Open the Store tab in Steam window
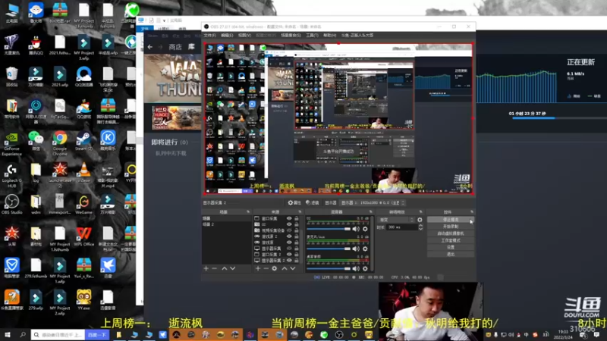 175,47
